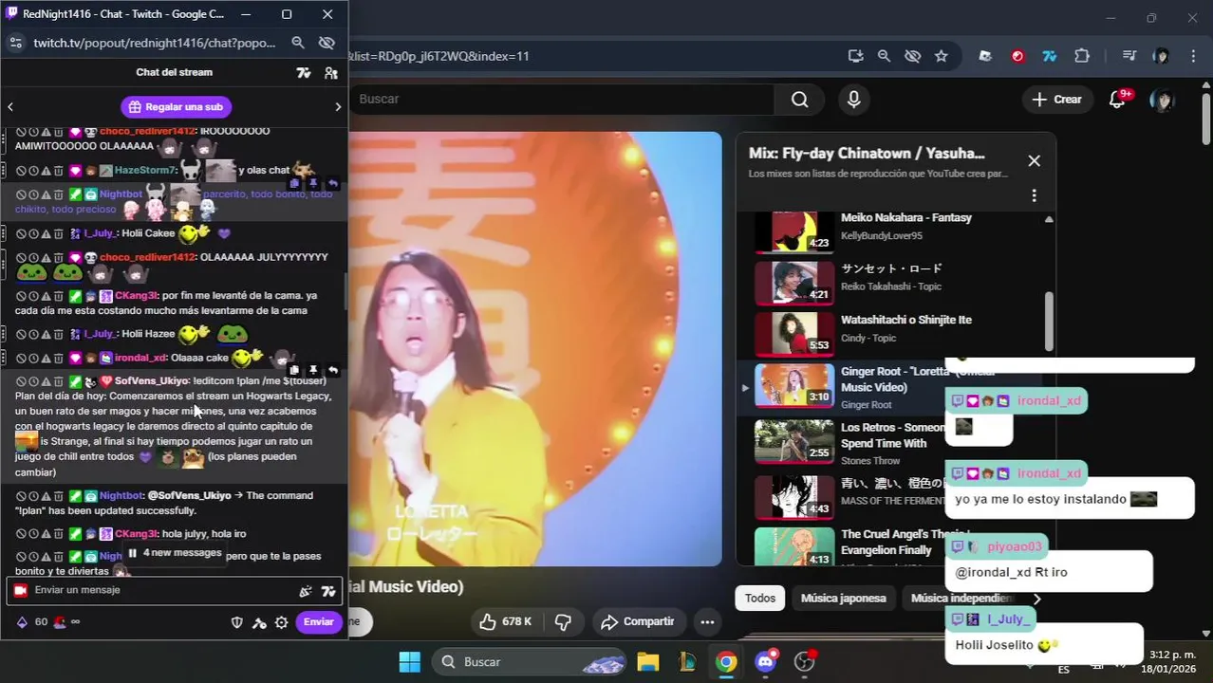Bookmark this YouTube tab star

(941, 56)
